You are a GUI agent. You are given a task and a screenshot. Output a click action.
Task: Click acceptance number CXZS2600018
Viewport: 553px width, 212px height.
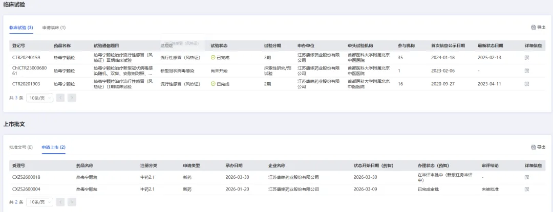tap(26, 177)
